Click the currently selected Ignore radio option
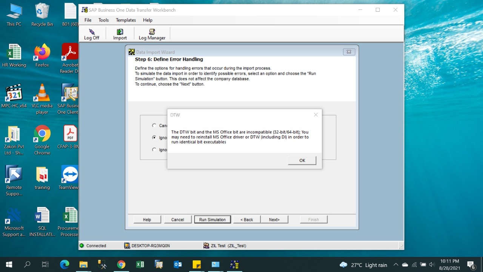Image resolution: width=483 pixels, height=272 pixels. tap(154, 138)
